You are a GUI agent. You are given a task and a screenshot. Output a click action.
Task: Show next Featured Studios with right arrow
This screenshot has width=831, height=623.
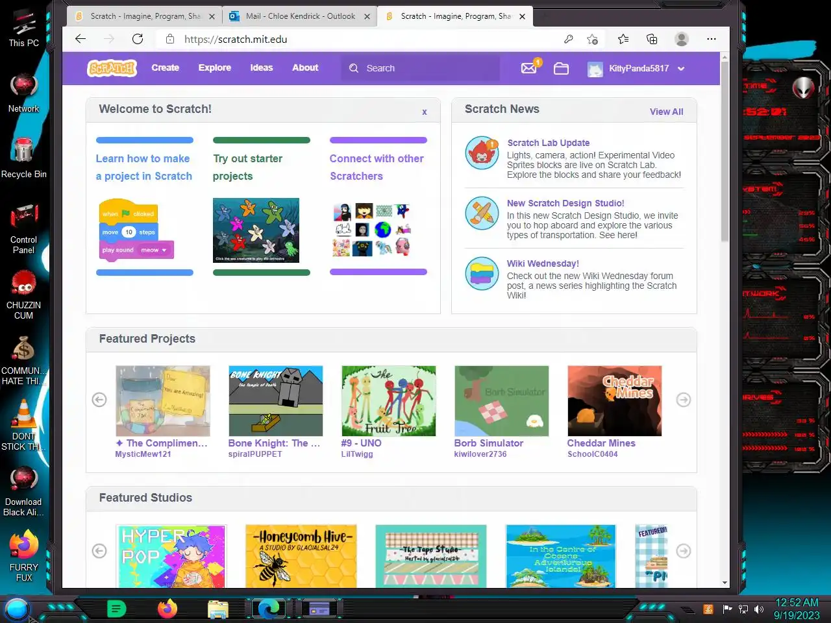pyautogui.click(x=684, y=551)
